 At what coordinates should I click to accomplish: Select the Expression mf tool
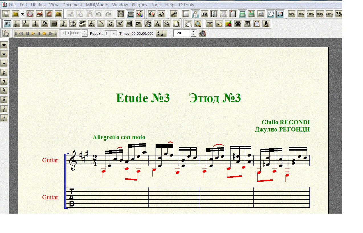pyautogui.click(x=120, y=24)
